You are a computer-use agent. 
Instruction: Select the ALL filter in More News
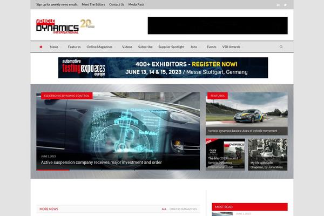point(164,209)
